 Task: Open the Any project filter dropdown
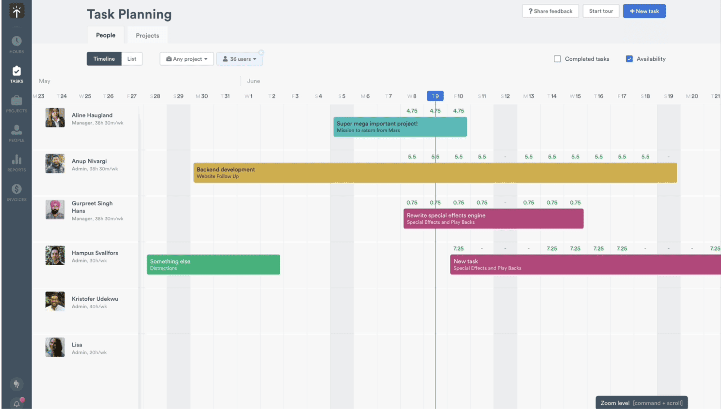[x=186, y=58]
